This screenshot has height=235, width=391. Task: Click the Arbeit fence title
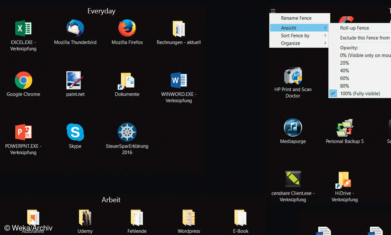tap(111, 200)
